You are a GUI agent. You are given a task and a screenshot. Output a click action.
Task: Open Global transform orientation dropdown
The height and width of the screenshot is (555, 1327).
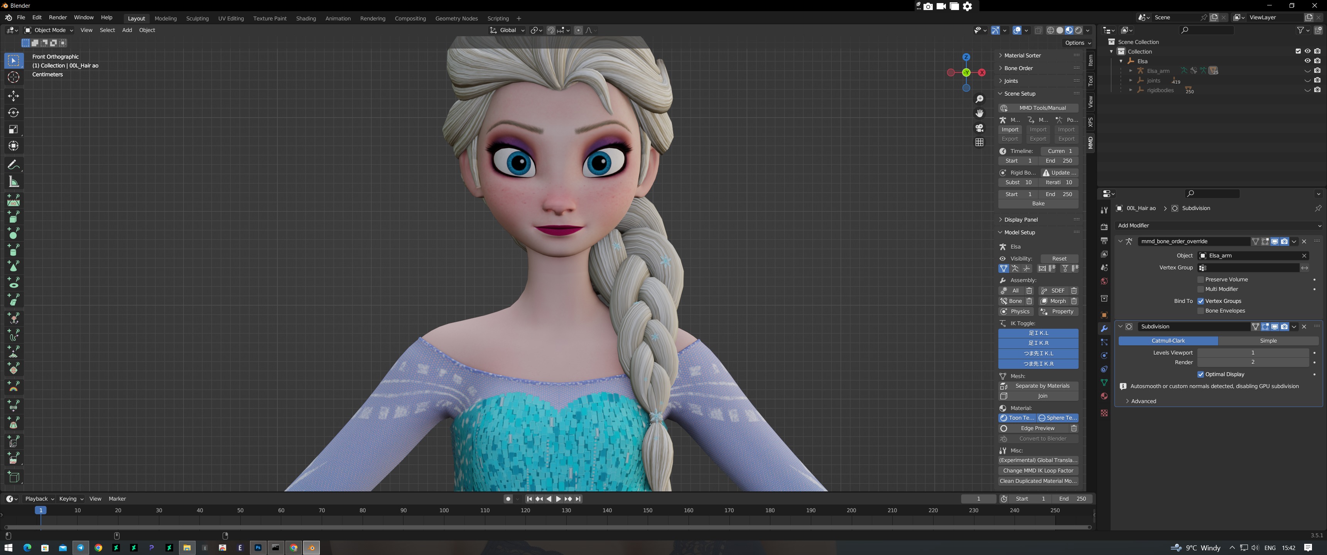click(507, 30)
